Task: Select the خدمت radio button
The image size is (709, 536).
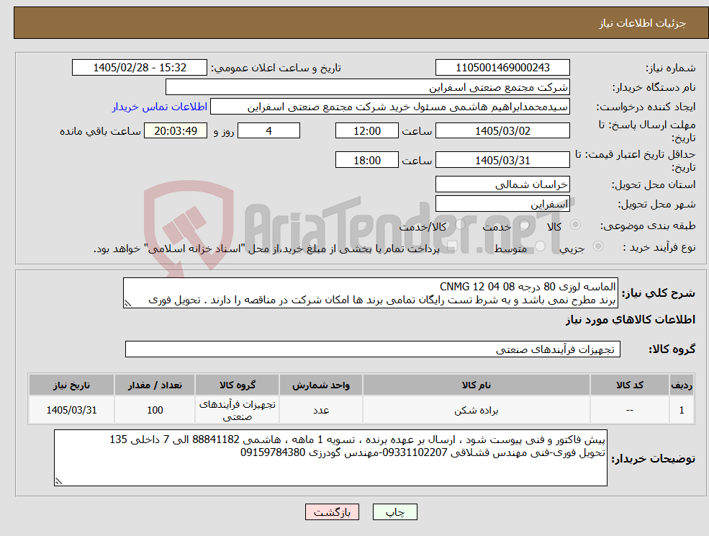Action: coord(525,225)
